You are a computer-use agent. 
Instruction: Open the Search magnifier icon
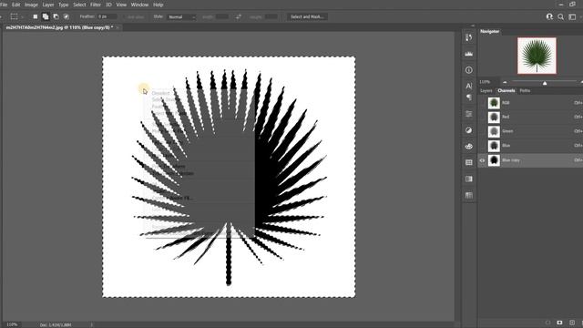tap(561, 16)
